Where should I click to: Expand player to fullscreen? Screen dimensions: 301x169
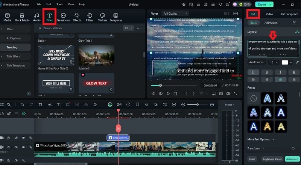tap(236, 94)
